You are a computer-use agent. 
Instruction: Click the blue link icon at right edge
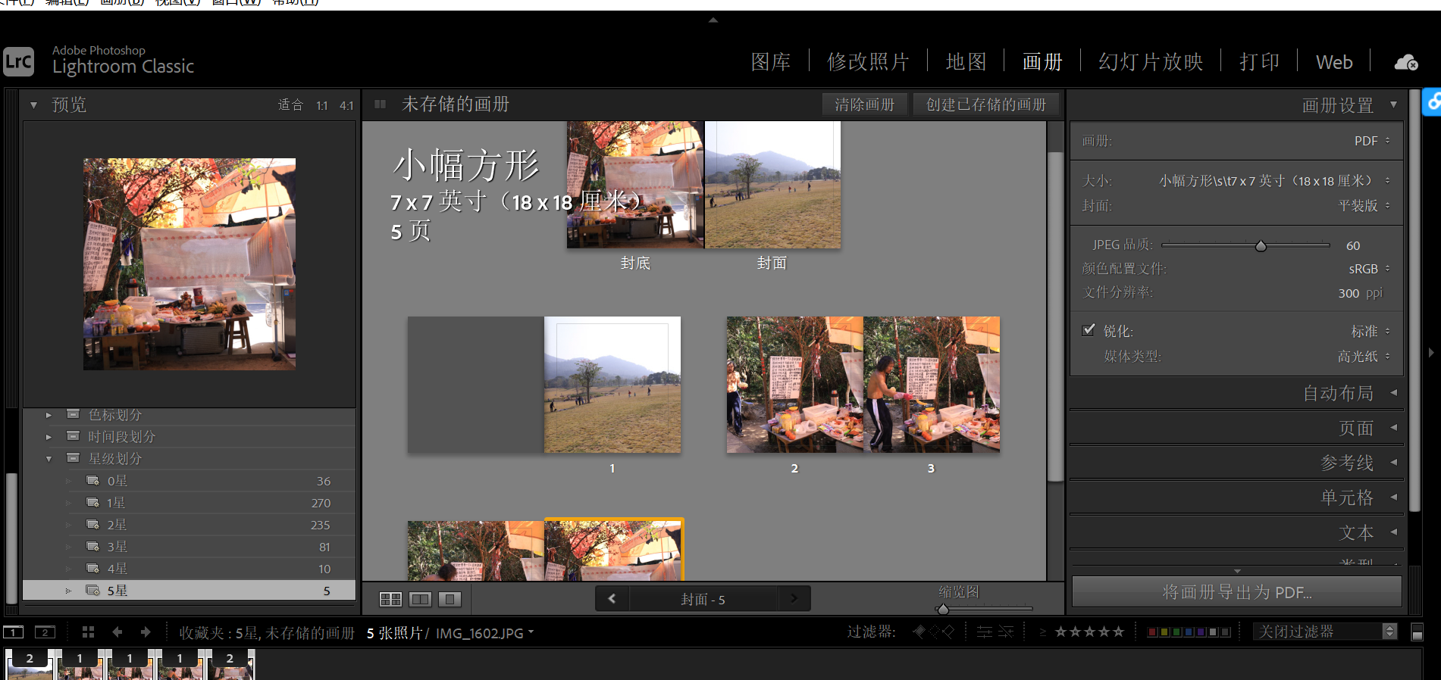pyautogui.click(x=1433, y=102)
